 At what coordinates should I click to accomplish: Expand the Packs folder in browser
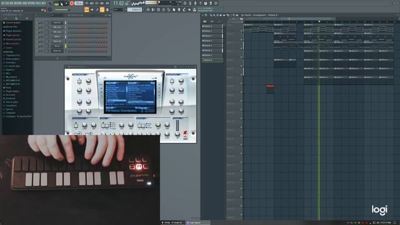[x=8, y=87]
